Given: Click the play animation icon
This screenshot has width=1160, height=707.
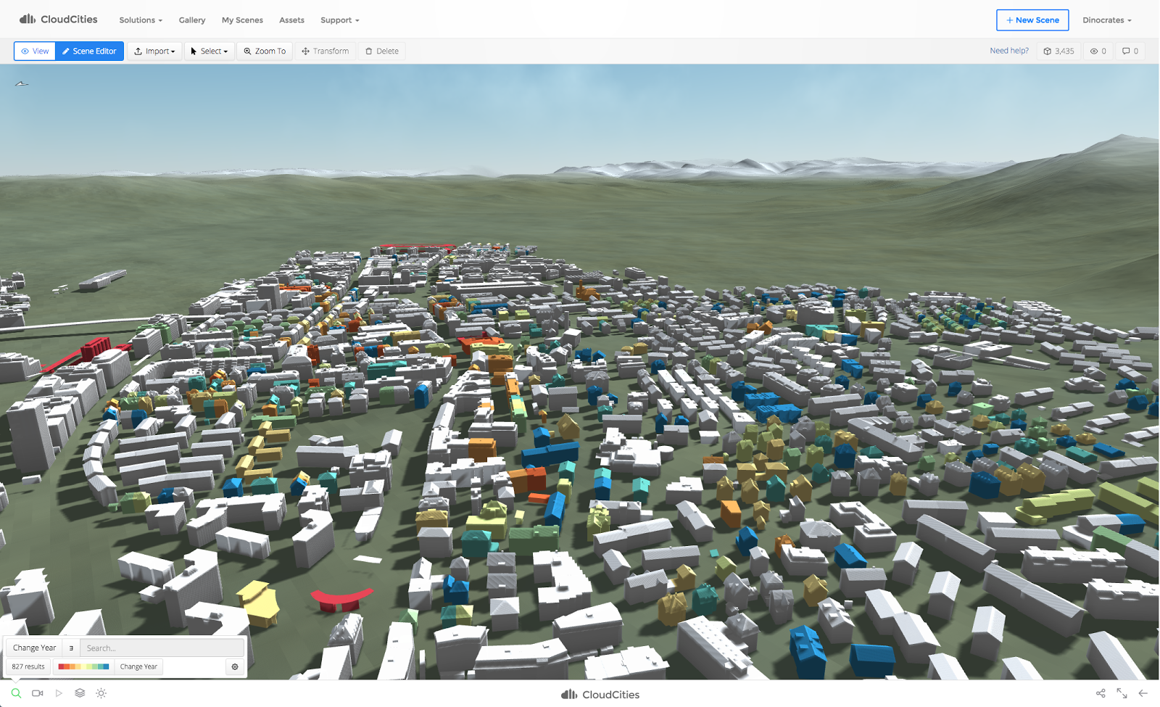Looking at the screenshot, I should [x=59, y=693].
